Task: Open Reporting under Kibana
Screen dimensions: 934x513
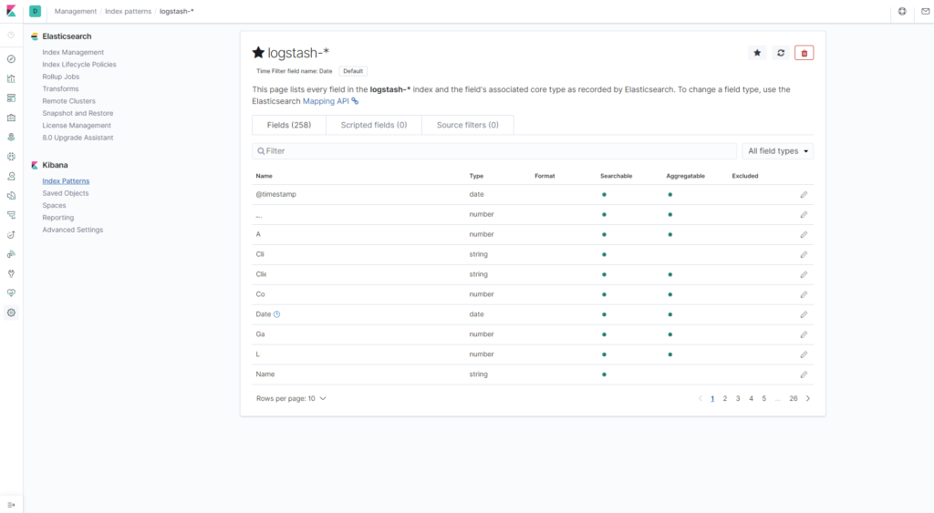Action: (x=57, y=218)
